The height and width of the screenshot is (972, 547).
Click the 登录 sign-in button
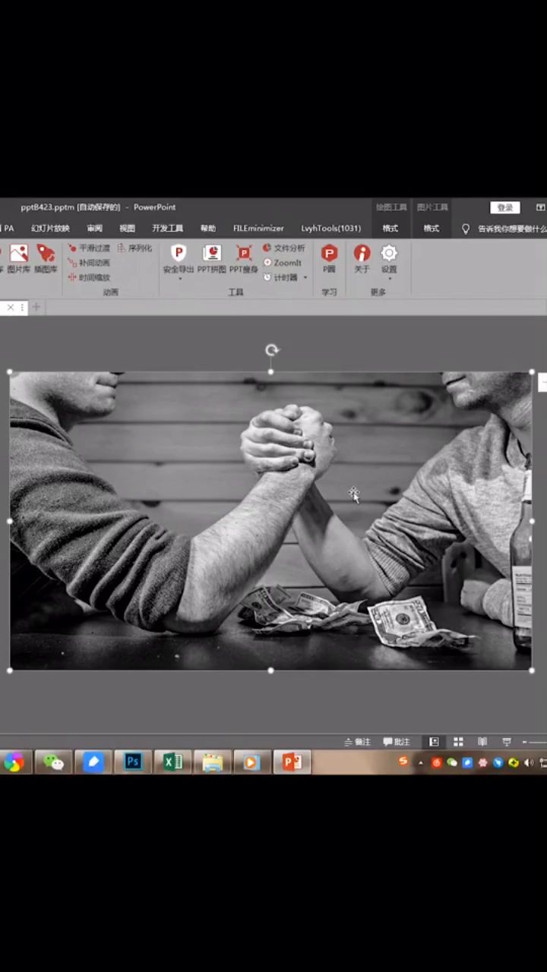pos(505,207)
